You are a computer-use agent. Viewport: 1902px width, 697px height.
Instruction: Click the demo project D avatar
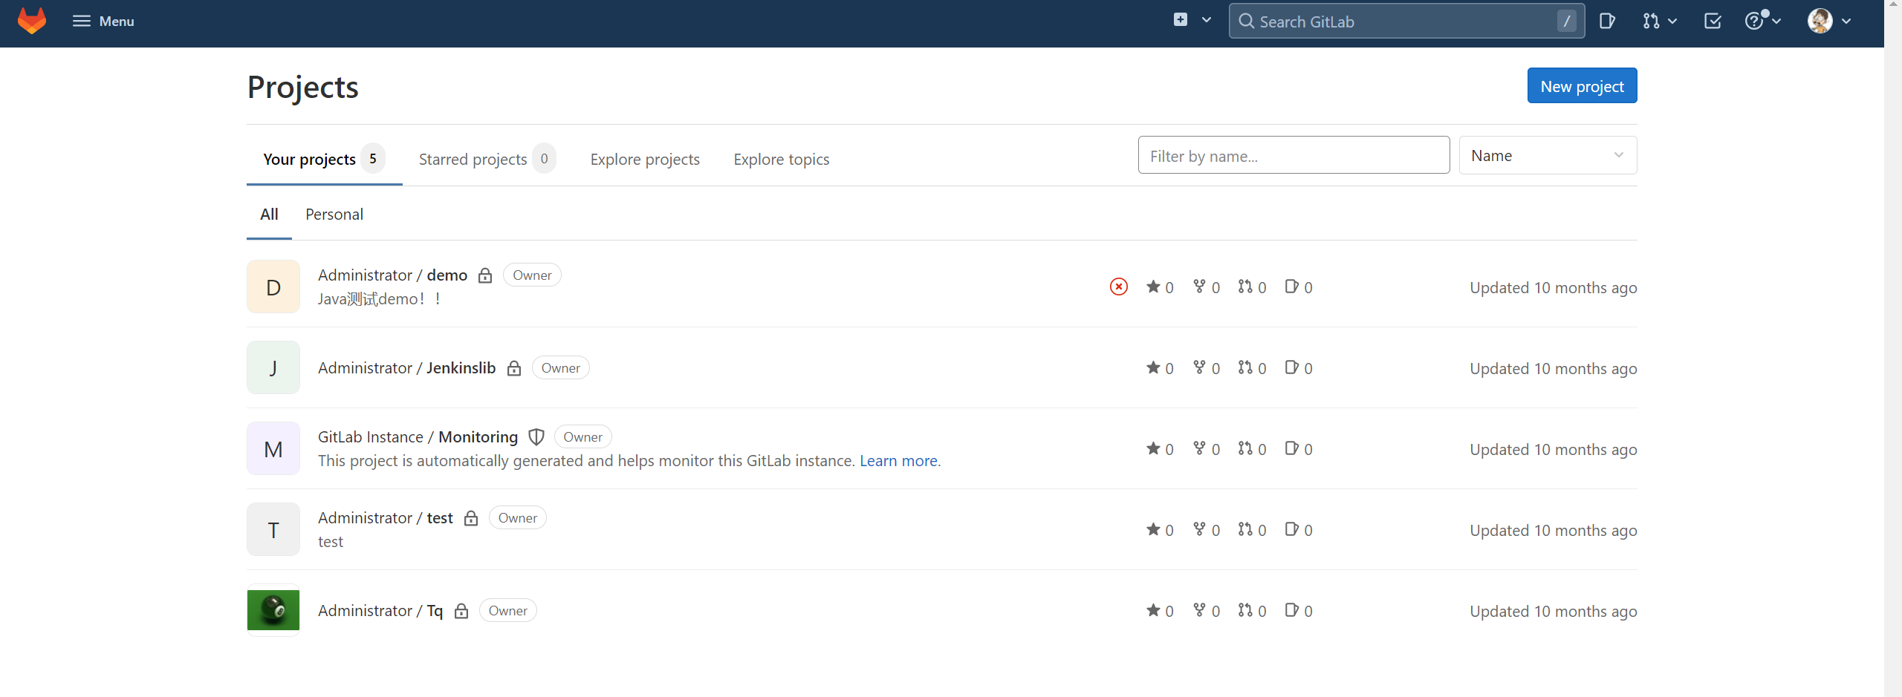273,287
